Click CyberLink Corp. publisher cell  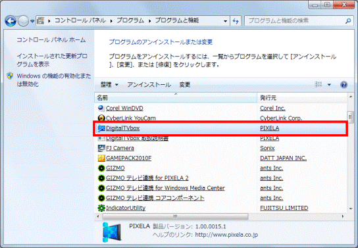281,118
